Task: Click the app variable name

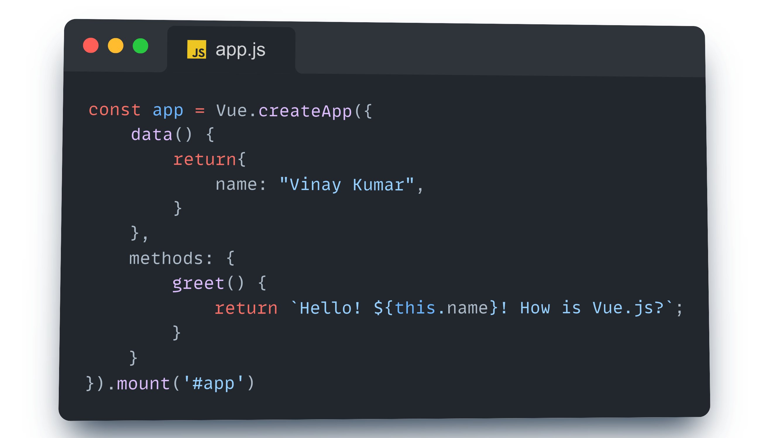Action: (168, 110)
